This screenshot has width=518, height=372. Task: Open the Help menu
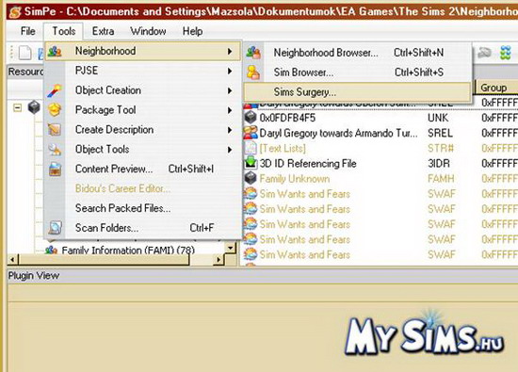click(192, 31)
